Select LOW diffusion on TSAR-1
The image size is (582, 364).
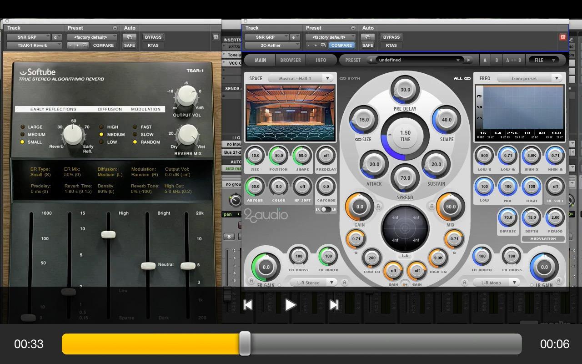[x=101, y=142]
